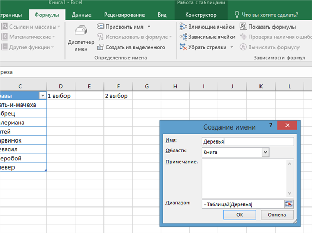The height and width of the screenshot is (233, 312).
Task: Click Отмена to cancel name creation
Action: point(277,215)
